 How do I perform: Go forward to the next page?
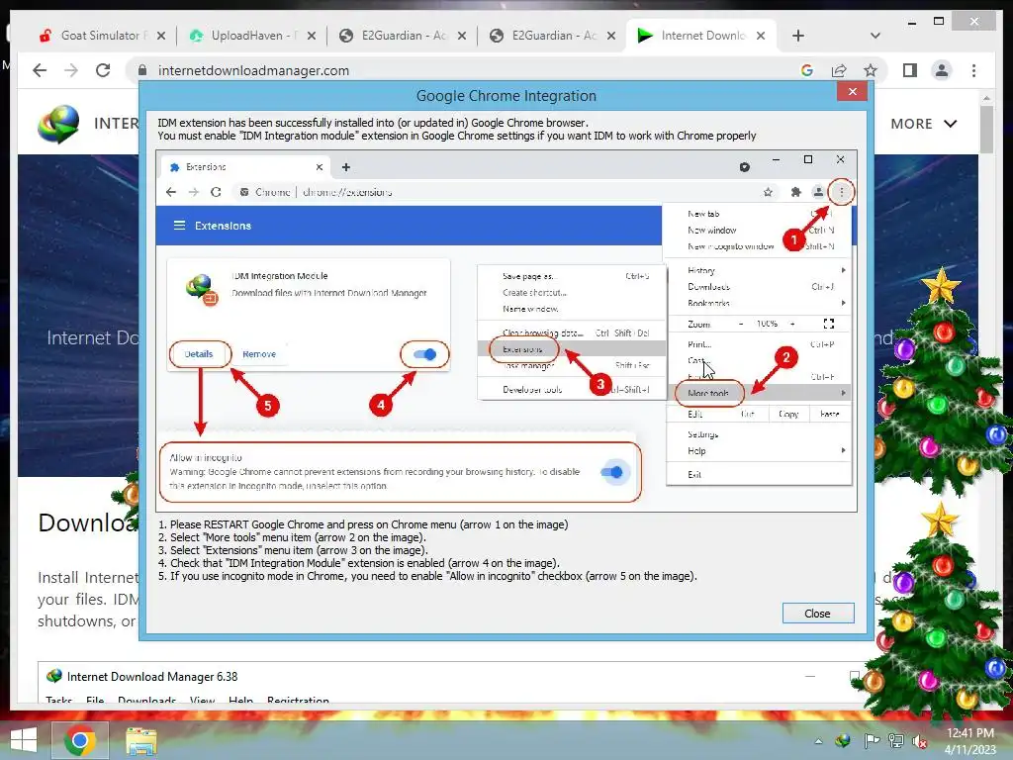pyautogui.click(x=71, y=70)
